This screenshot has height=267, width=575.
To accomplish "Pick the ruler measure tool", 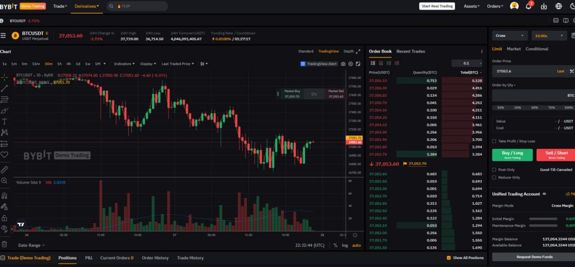I will coord(4,170).
